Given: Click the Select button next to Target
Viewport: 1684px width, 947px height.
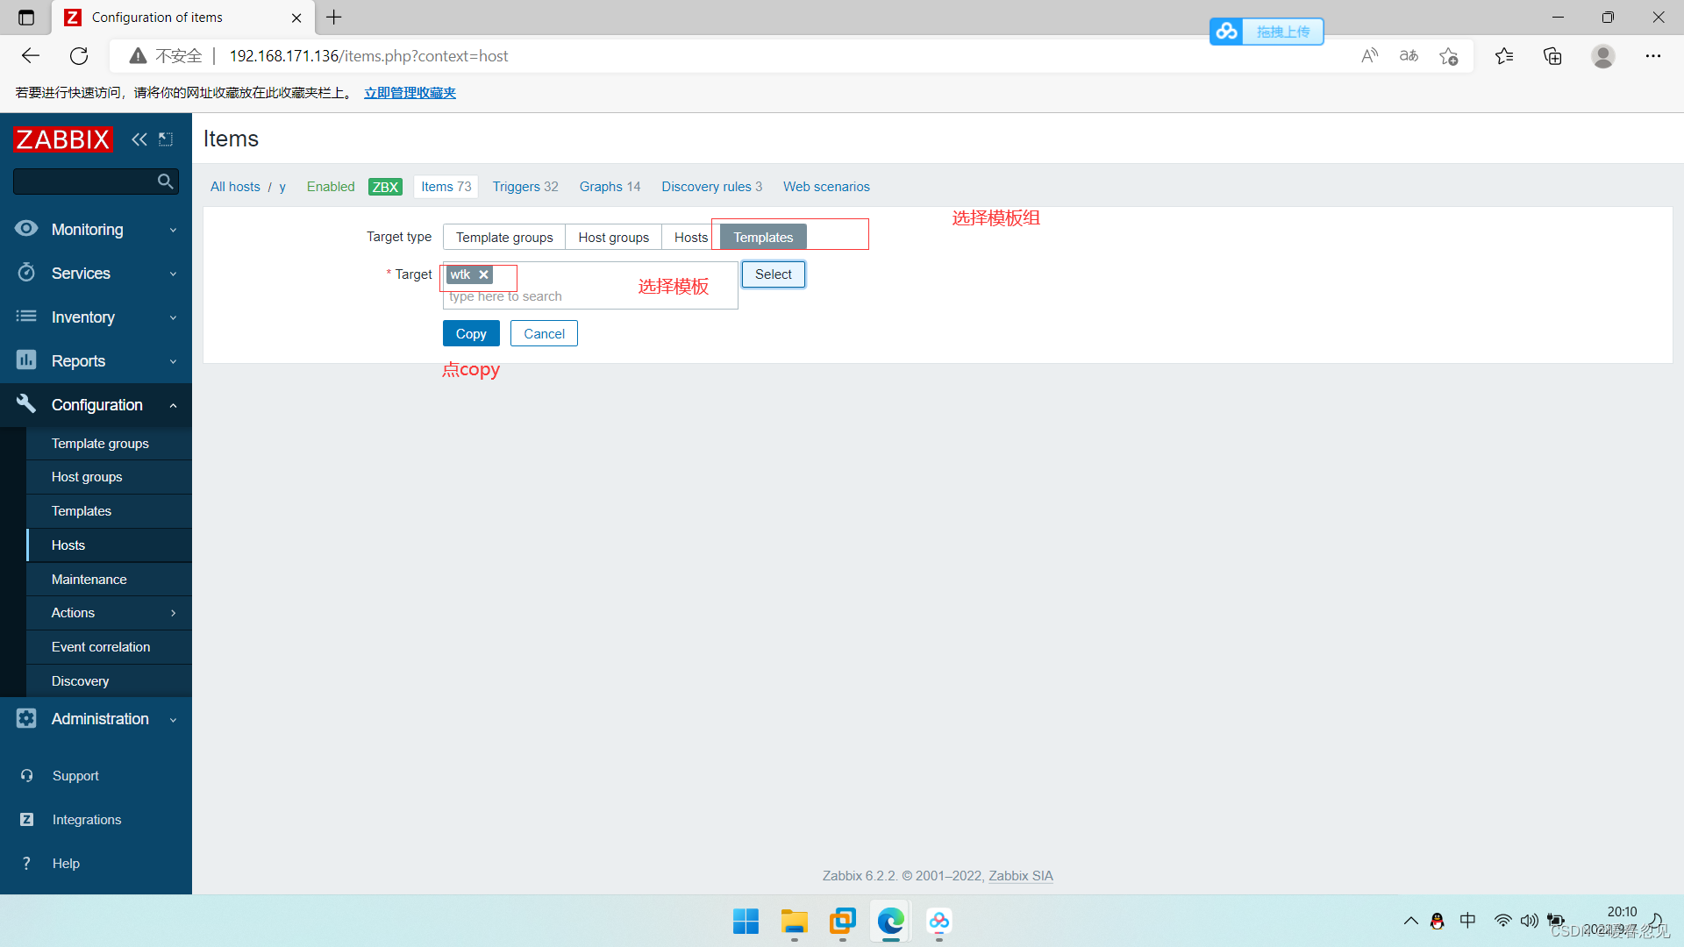Looking at the screenshot, I should pos(773,274).
